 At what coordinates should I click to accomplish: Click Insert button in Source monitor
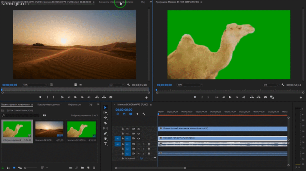tap(97, 97)
